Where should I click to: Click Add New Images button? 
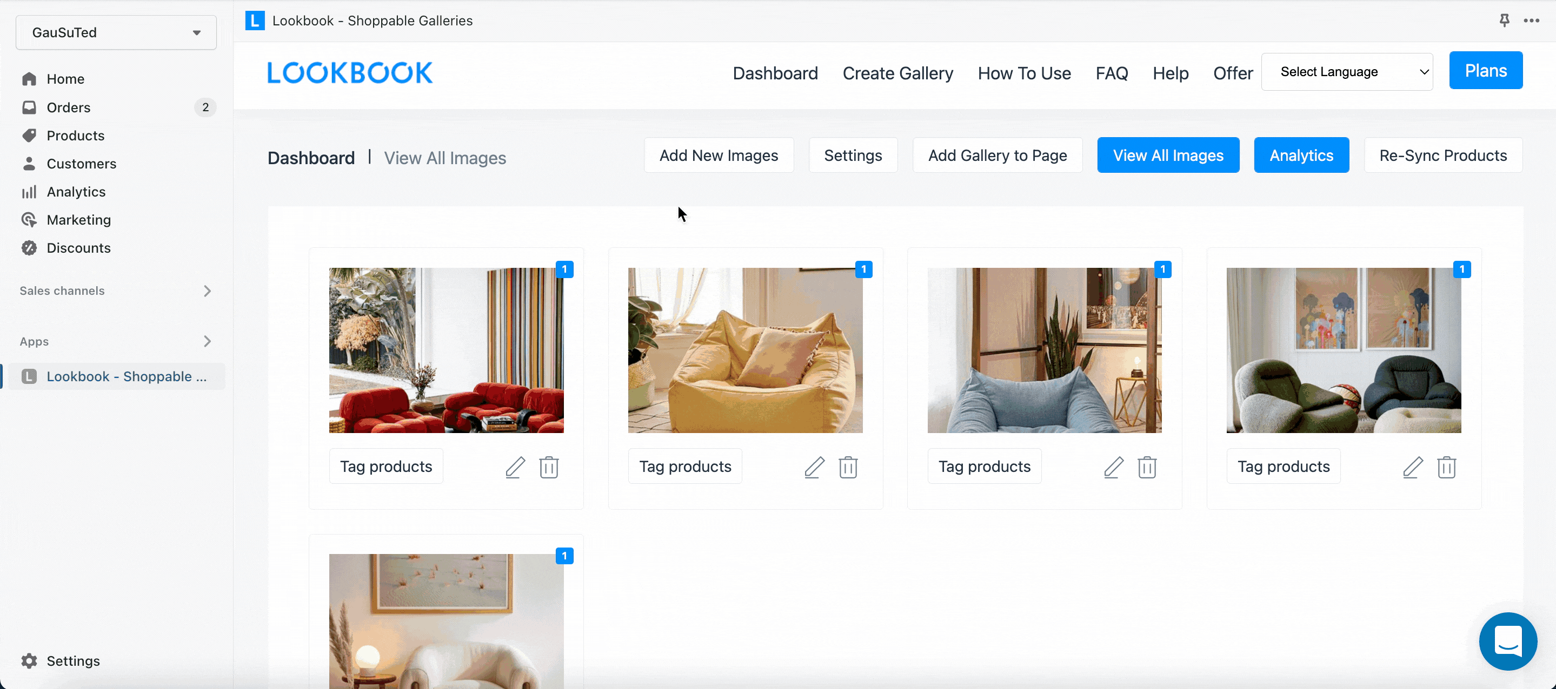(x=718, y=155)
